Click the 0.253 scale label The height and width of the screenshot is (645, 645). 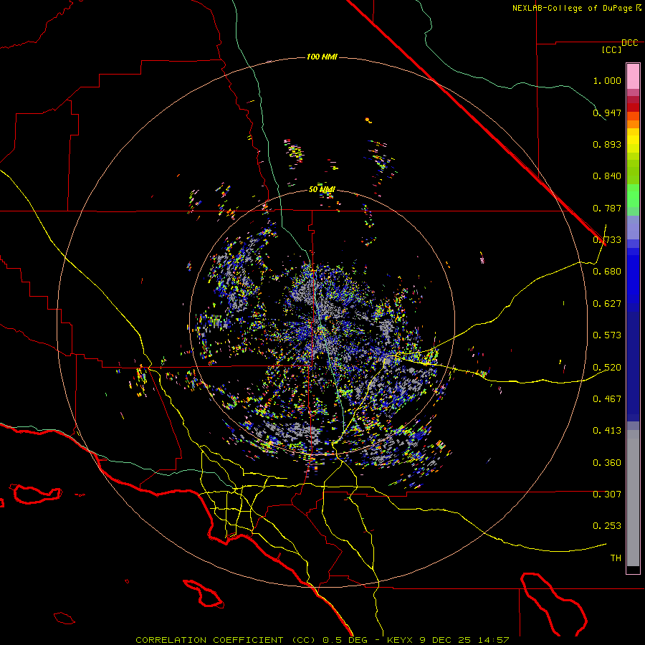tap(607, 526)
